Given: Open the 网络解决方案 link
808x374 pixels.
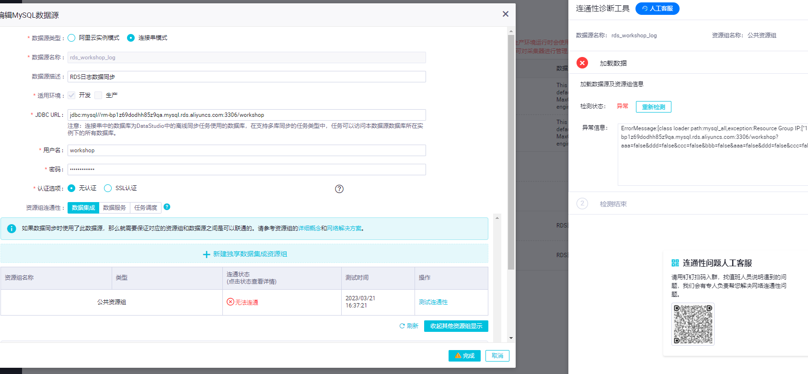Looking at the screenshot, I should tap(344, 228).
